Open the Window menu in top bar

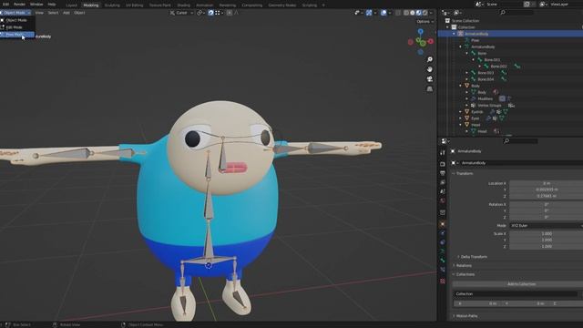pos(36,5)
